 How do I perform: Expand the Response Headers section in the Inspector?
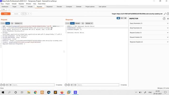pyautogui.click(x=149, y=42)
